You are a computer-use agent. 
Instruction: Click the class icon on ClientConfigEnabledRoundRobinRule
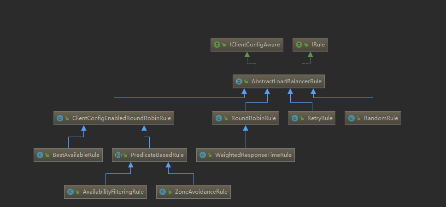click(60, 118)
